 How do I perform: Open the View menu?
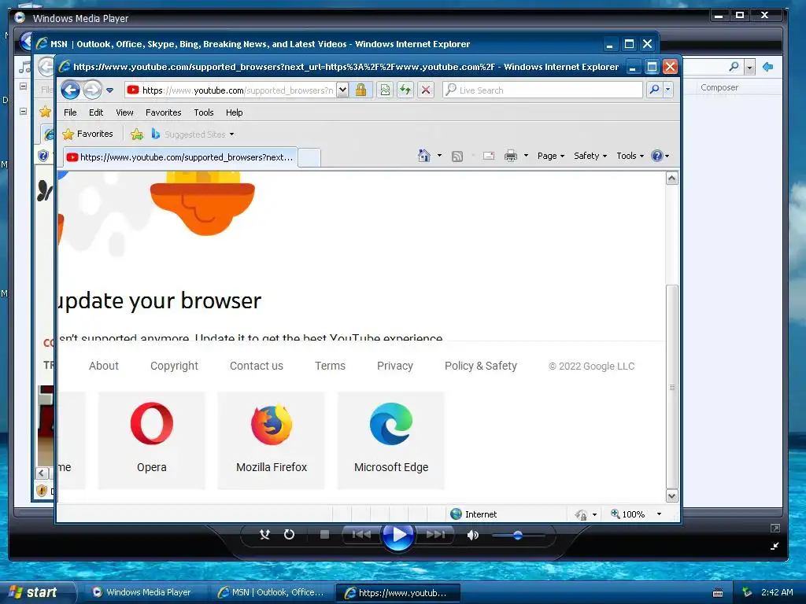point(124,112)
